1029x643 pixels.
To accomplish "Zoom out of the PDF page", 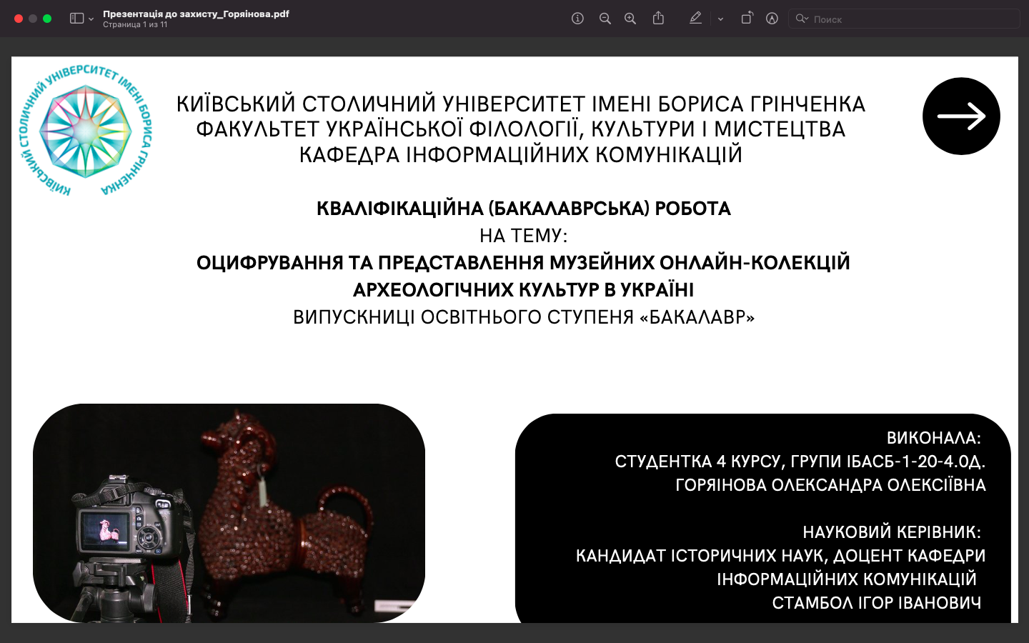I will [x=605, y=19].
